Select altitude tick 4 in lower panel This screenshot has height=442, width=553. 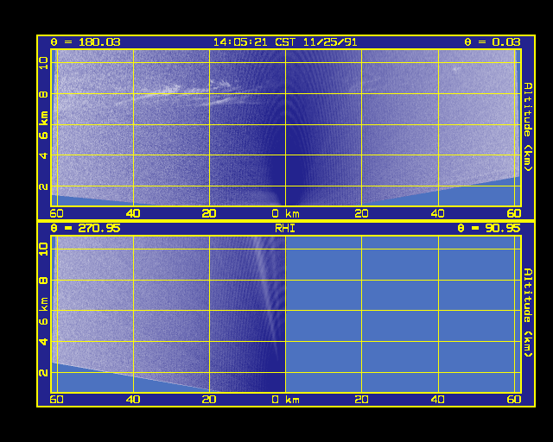pos(43,342)
